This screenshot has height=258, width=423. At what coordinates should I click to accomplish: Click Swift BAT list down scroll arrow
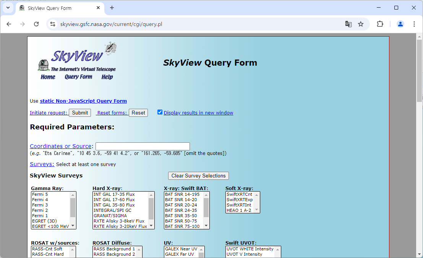coord(206,226)
